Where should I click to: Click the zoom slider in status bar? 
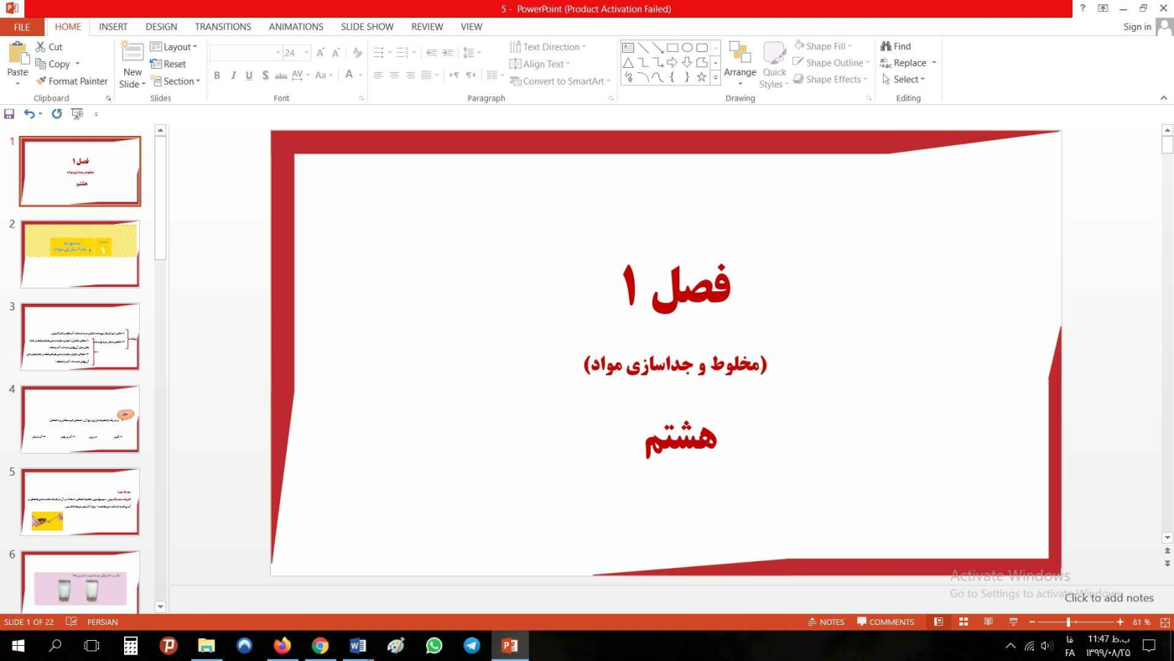(x=1068, y=622)
